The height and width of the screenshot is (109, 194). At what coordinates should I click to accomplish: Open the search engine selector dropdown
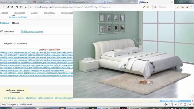pos(156,7)
